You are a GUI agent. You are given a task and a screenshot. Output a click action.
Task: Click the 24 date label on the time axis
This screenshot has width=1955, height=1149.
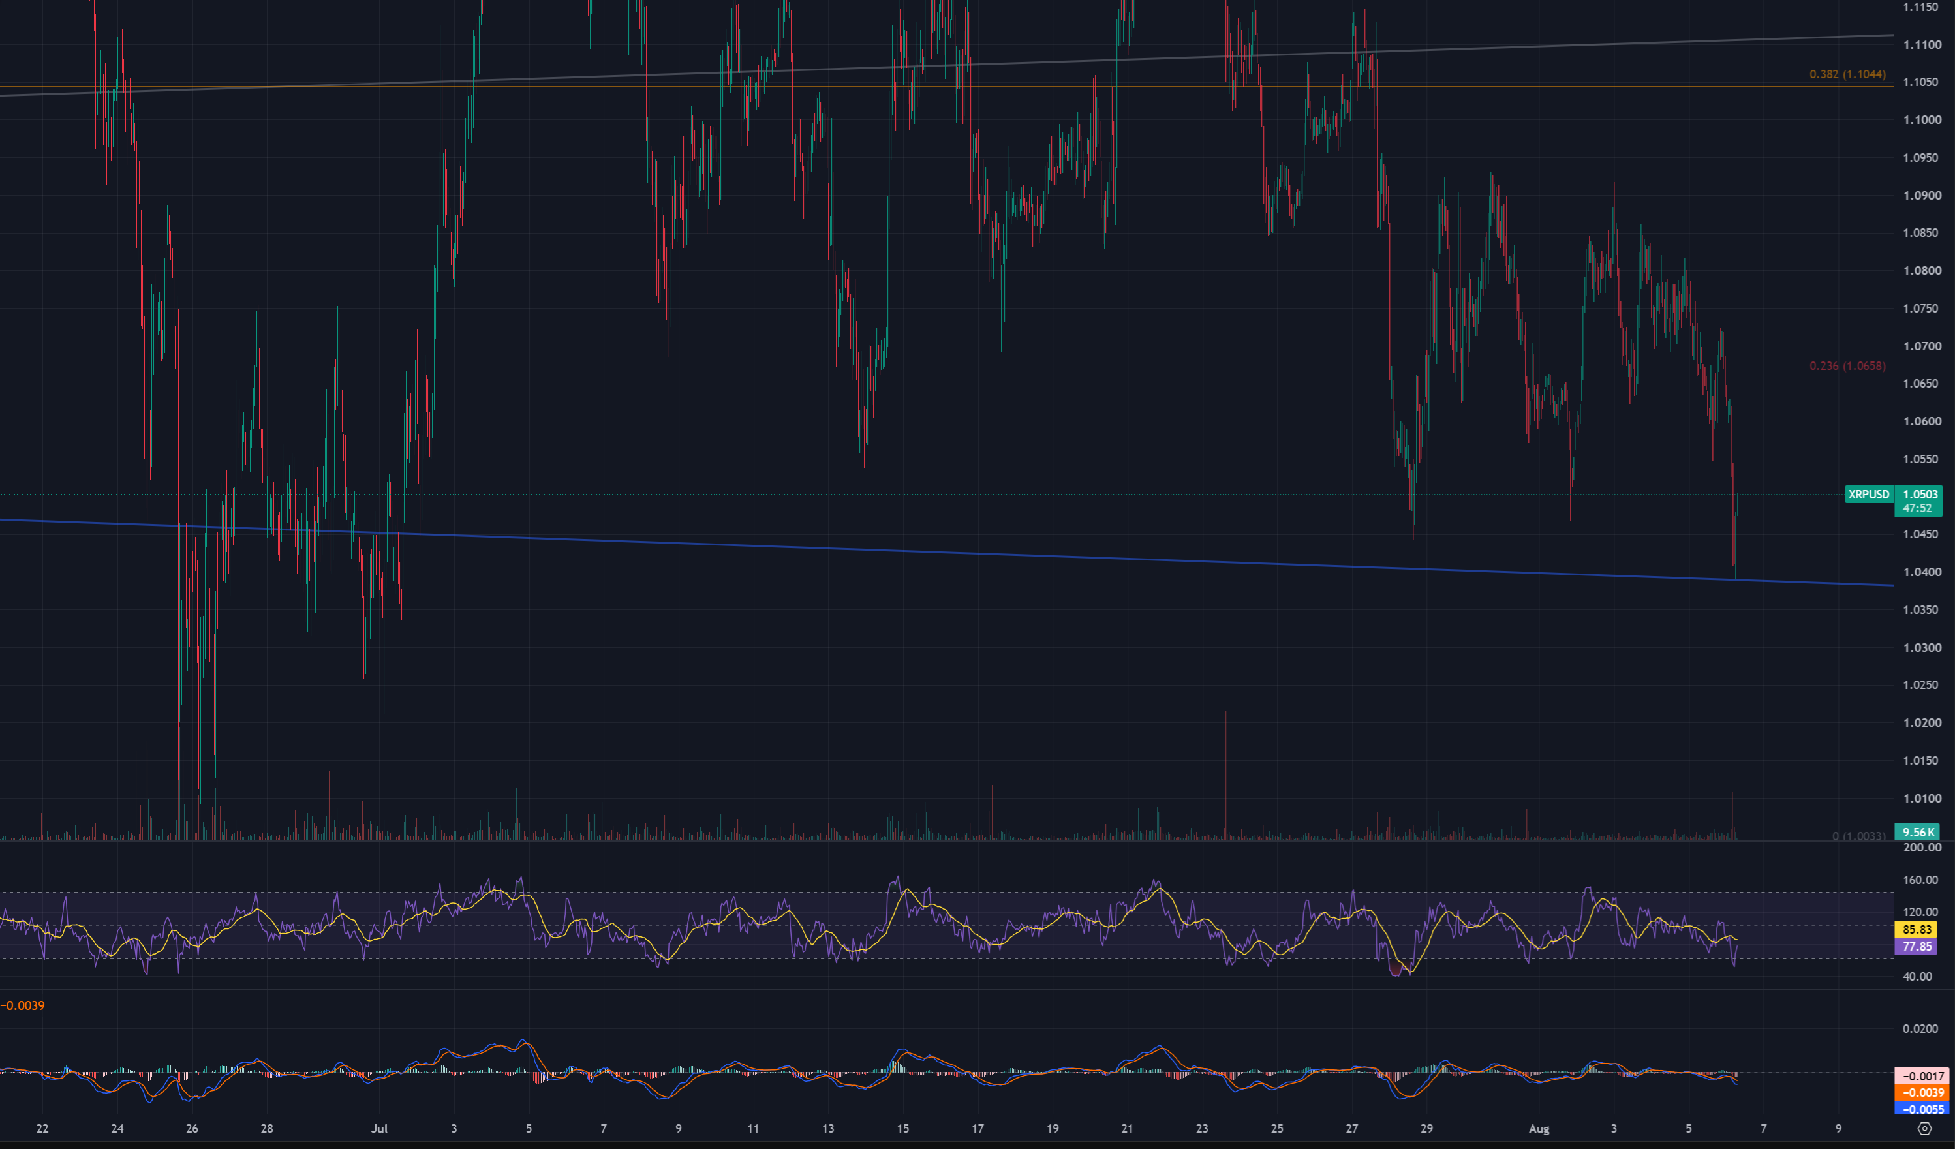(x=117, y=1129)
